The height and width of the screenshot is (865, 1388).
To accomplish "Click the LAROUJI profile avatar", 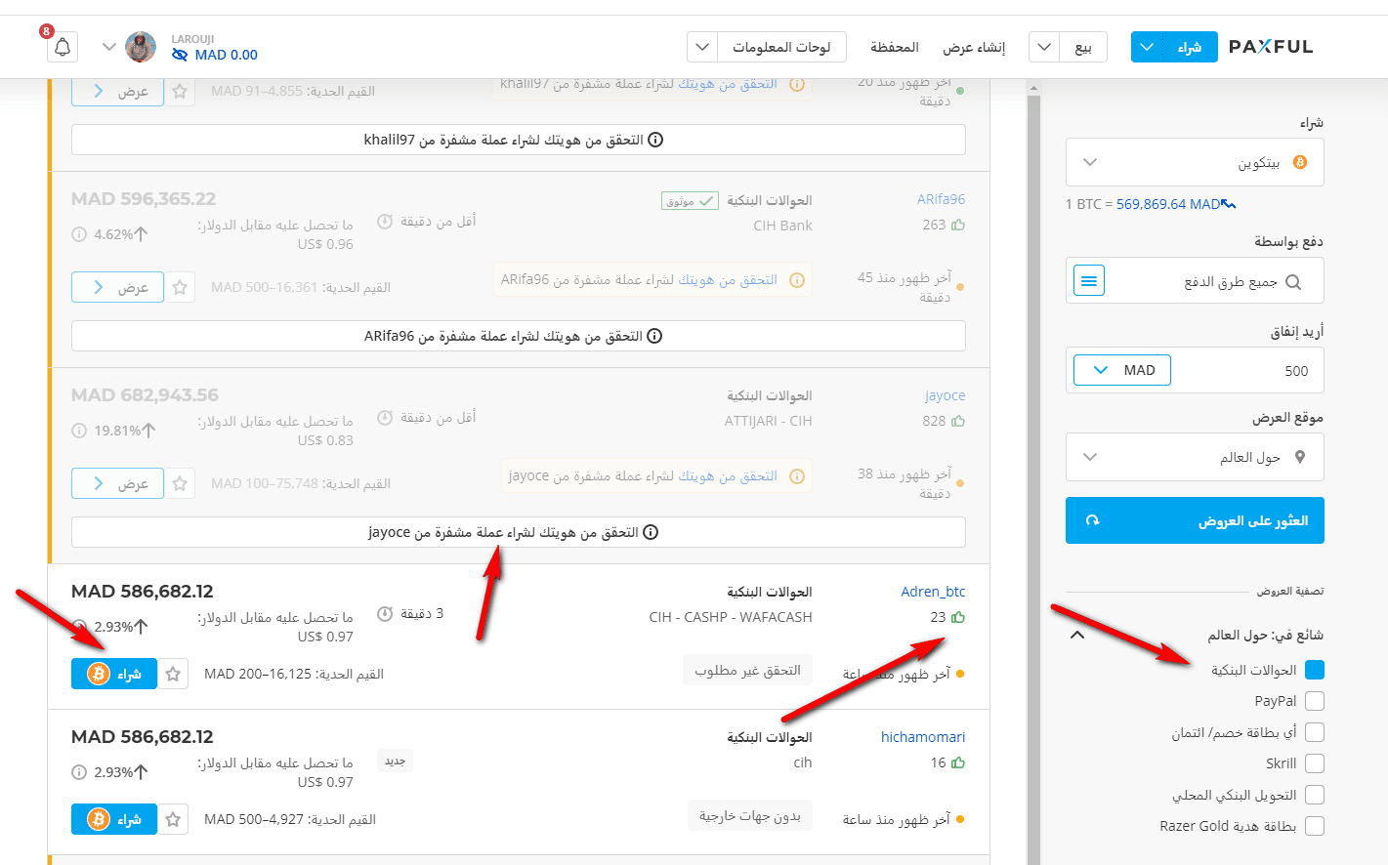I will click(141, 47).
